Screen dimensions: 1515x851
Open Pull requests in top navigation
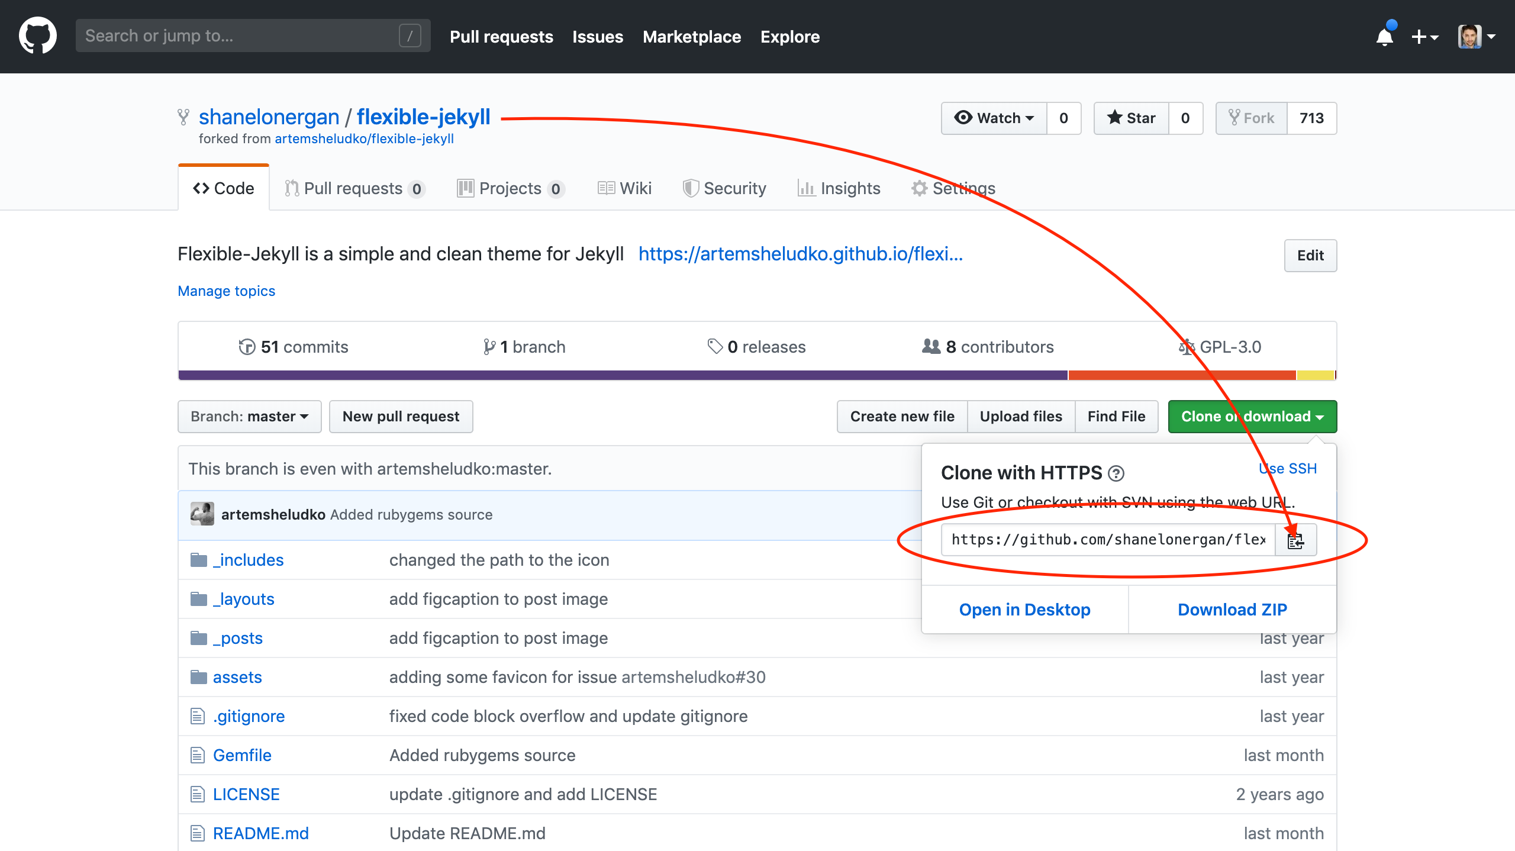pyautogui.click(x=501, y=37)
